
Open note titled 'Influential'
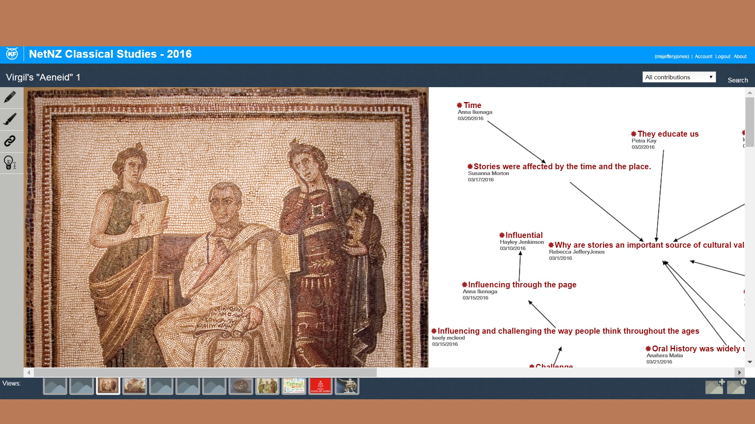[524, 235]
